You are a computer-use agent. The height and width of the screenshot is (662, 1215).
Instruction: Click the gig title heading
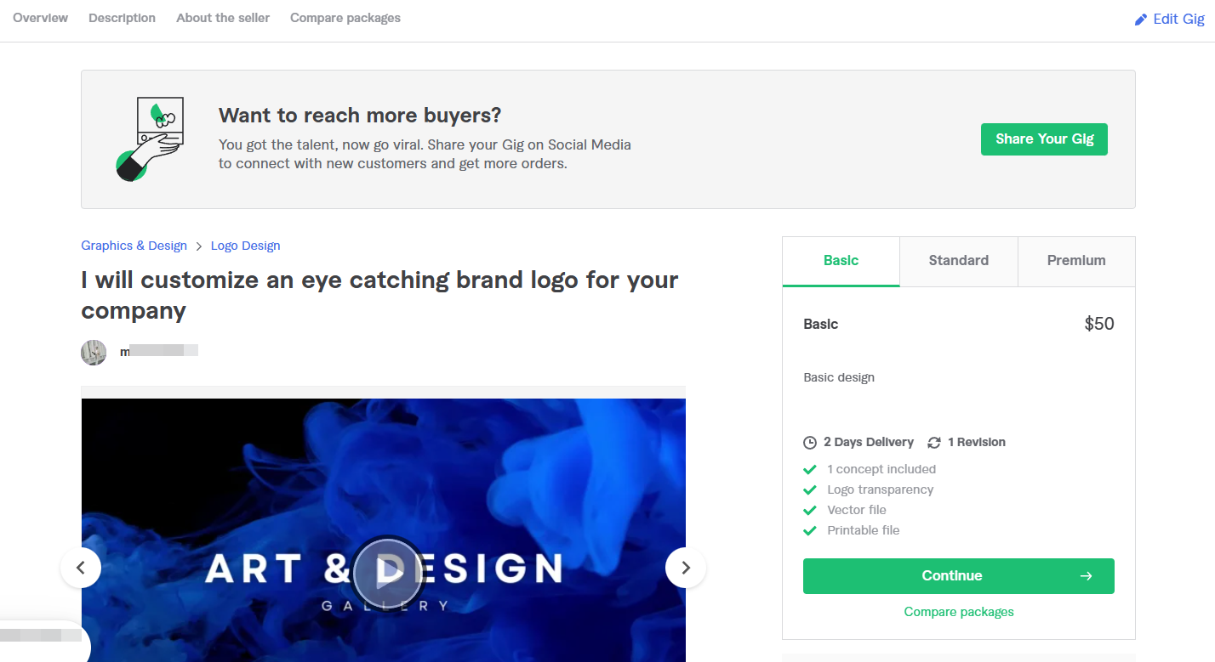(379, 295)
